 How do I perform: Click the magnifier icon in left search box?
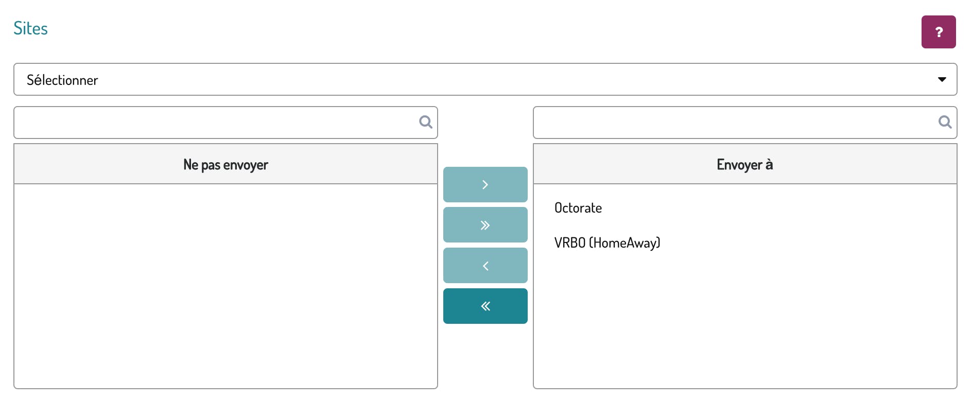pos(425,122)
